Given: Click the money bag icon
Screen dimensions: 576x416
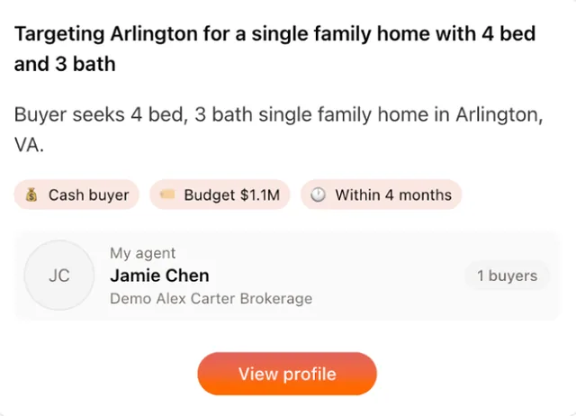Looking at the screenshot, I should pyautogui.click(x=31, y=194).
